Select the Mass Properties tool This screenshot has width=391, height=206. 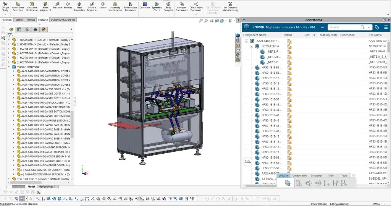(x=79, y=6)
